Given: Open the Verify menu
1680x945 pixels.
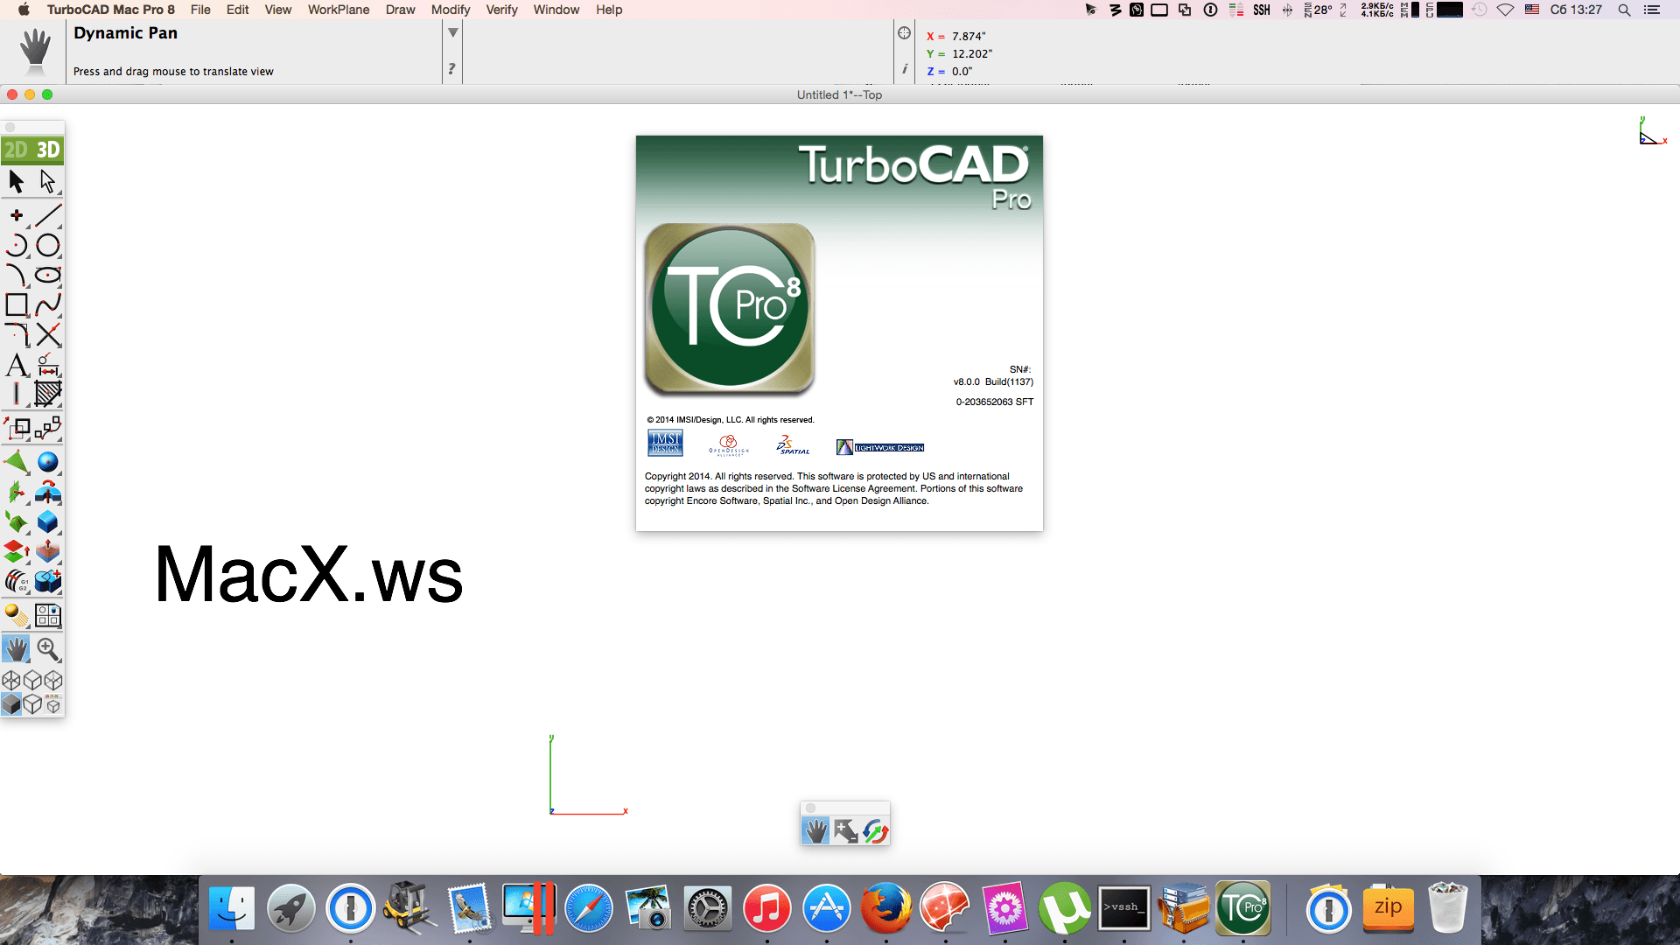Looking at the screenshot, I should pos(502,10).
